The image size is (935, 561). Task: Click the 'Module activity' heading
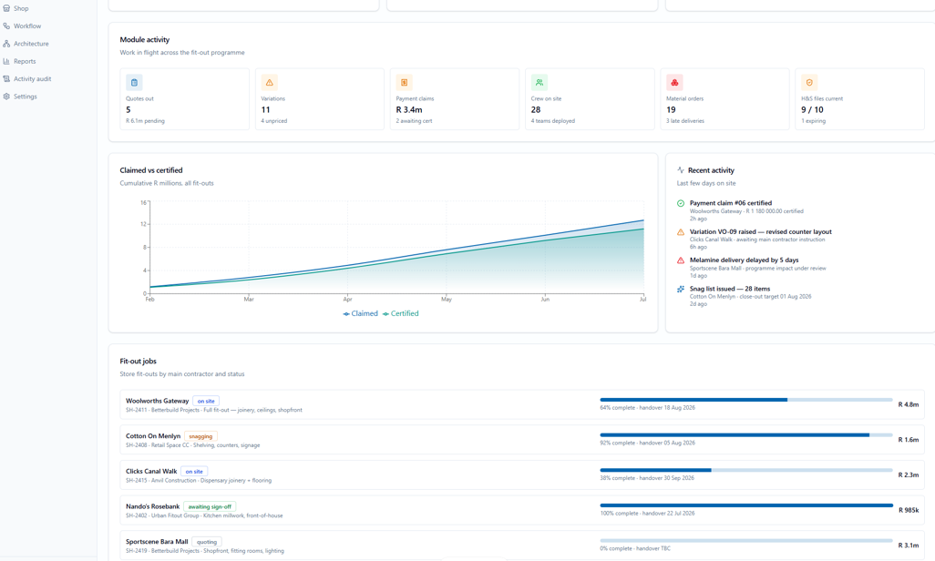coord(144,40)
